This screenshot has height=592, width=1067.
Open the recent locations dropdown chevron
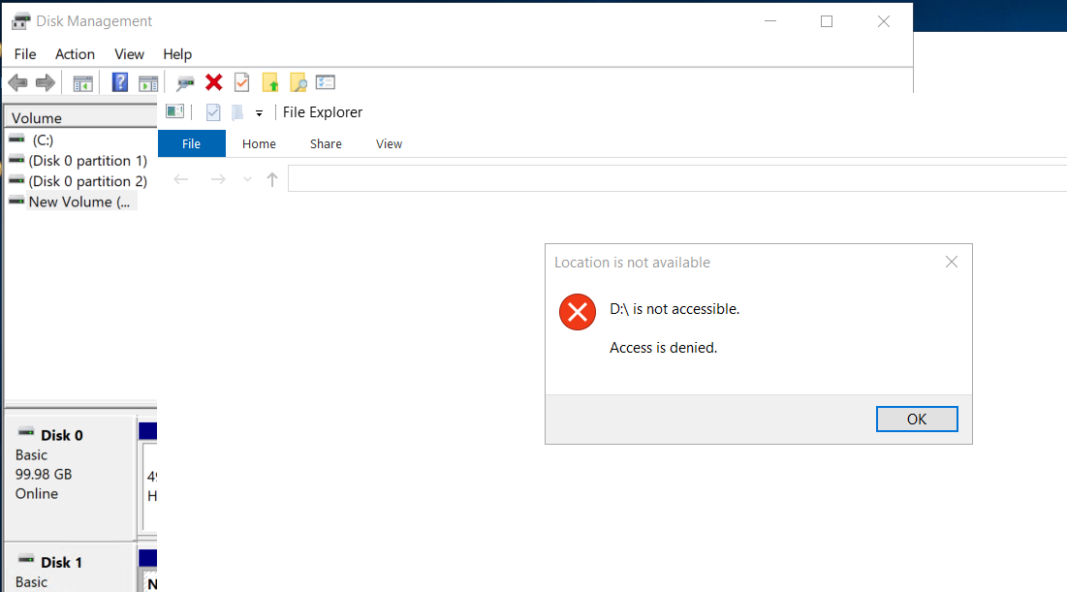pyautogui.click(x=247, y=179)
